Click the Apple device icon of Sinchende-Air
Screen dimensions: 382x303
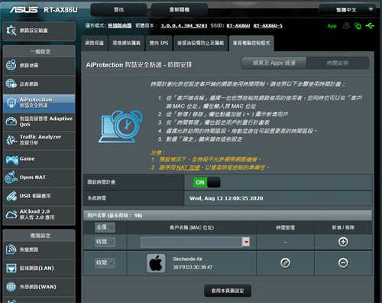(156, 263)
